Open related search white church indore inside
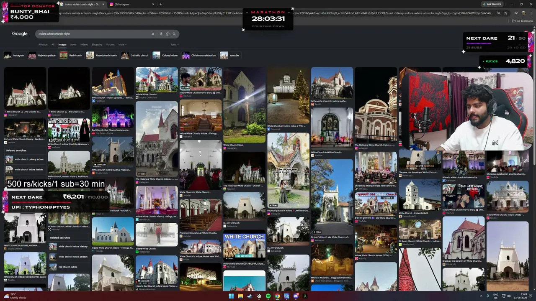 point(25,169)
